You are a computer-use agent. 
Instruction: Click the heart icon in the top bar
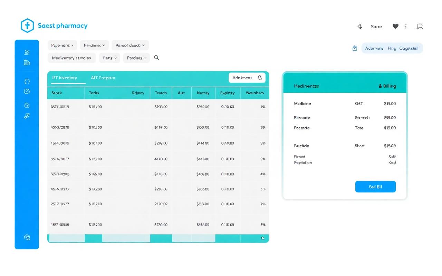click(x=396, y=26)
